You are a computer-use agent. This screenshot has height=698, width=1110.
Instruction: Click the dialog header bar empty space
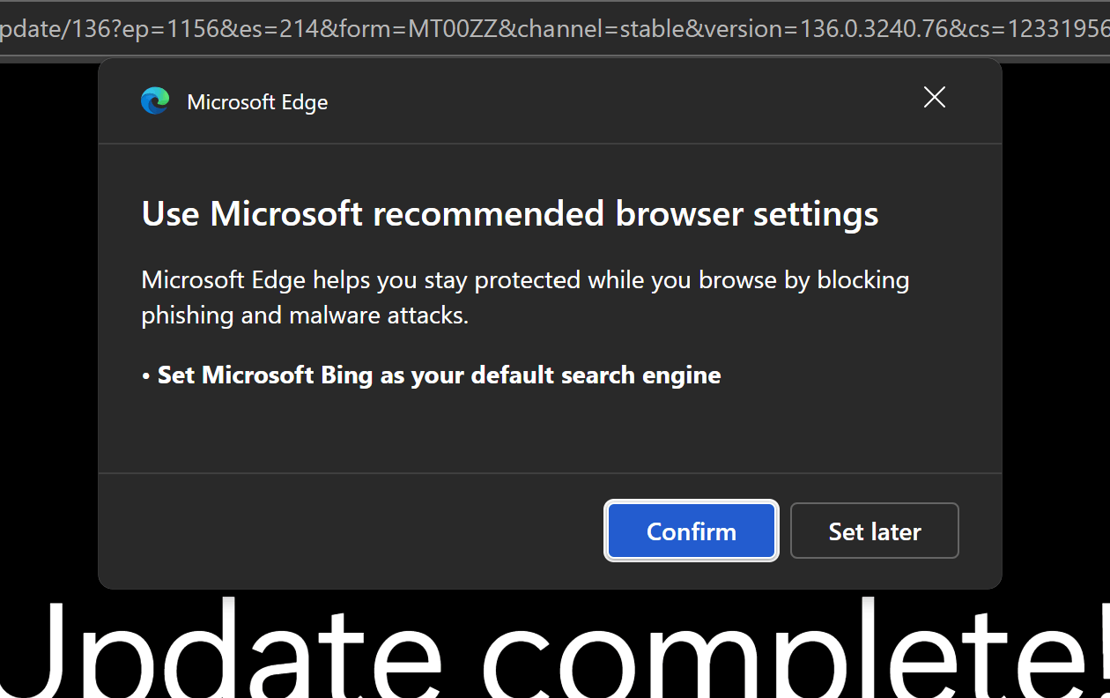pyautogui.click(x=617, y=101)
